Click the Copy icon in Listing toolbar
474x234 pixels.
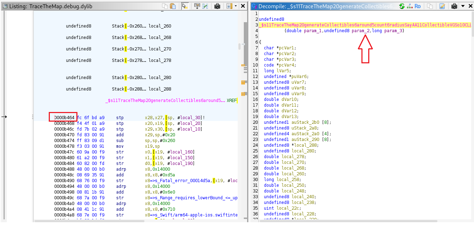(x=165, y=6)
